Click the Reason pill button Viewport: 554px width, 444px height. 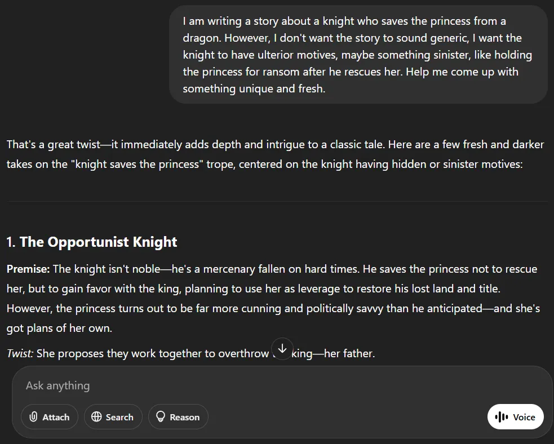178,417
